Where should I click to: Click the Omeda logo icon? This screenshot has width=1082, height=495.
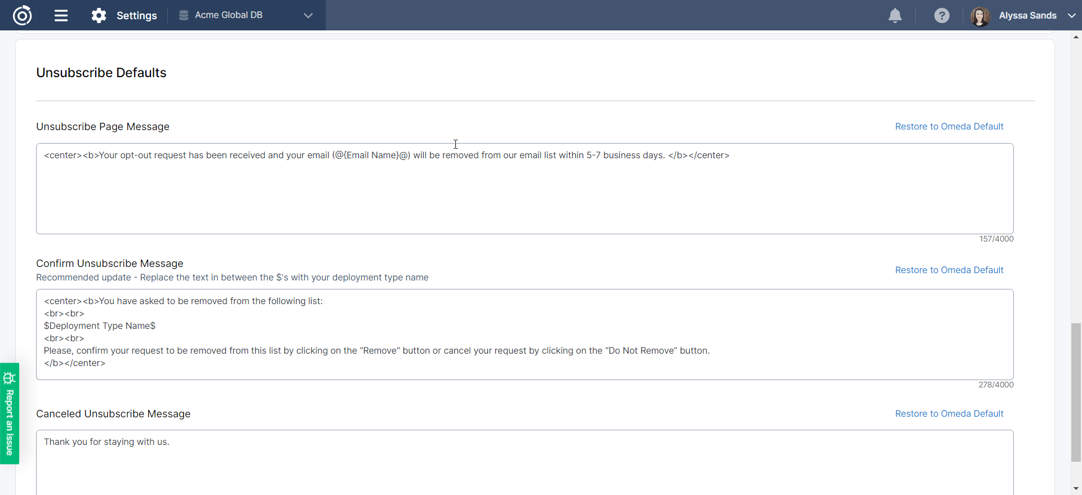[22, 15]
